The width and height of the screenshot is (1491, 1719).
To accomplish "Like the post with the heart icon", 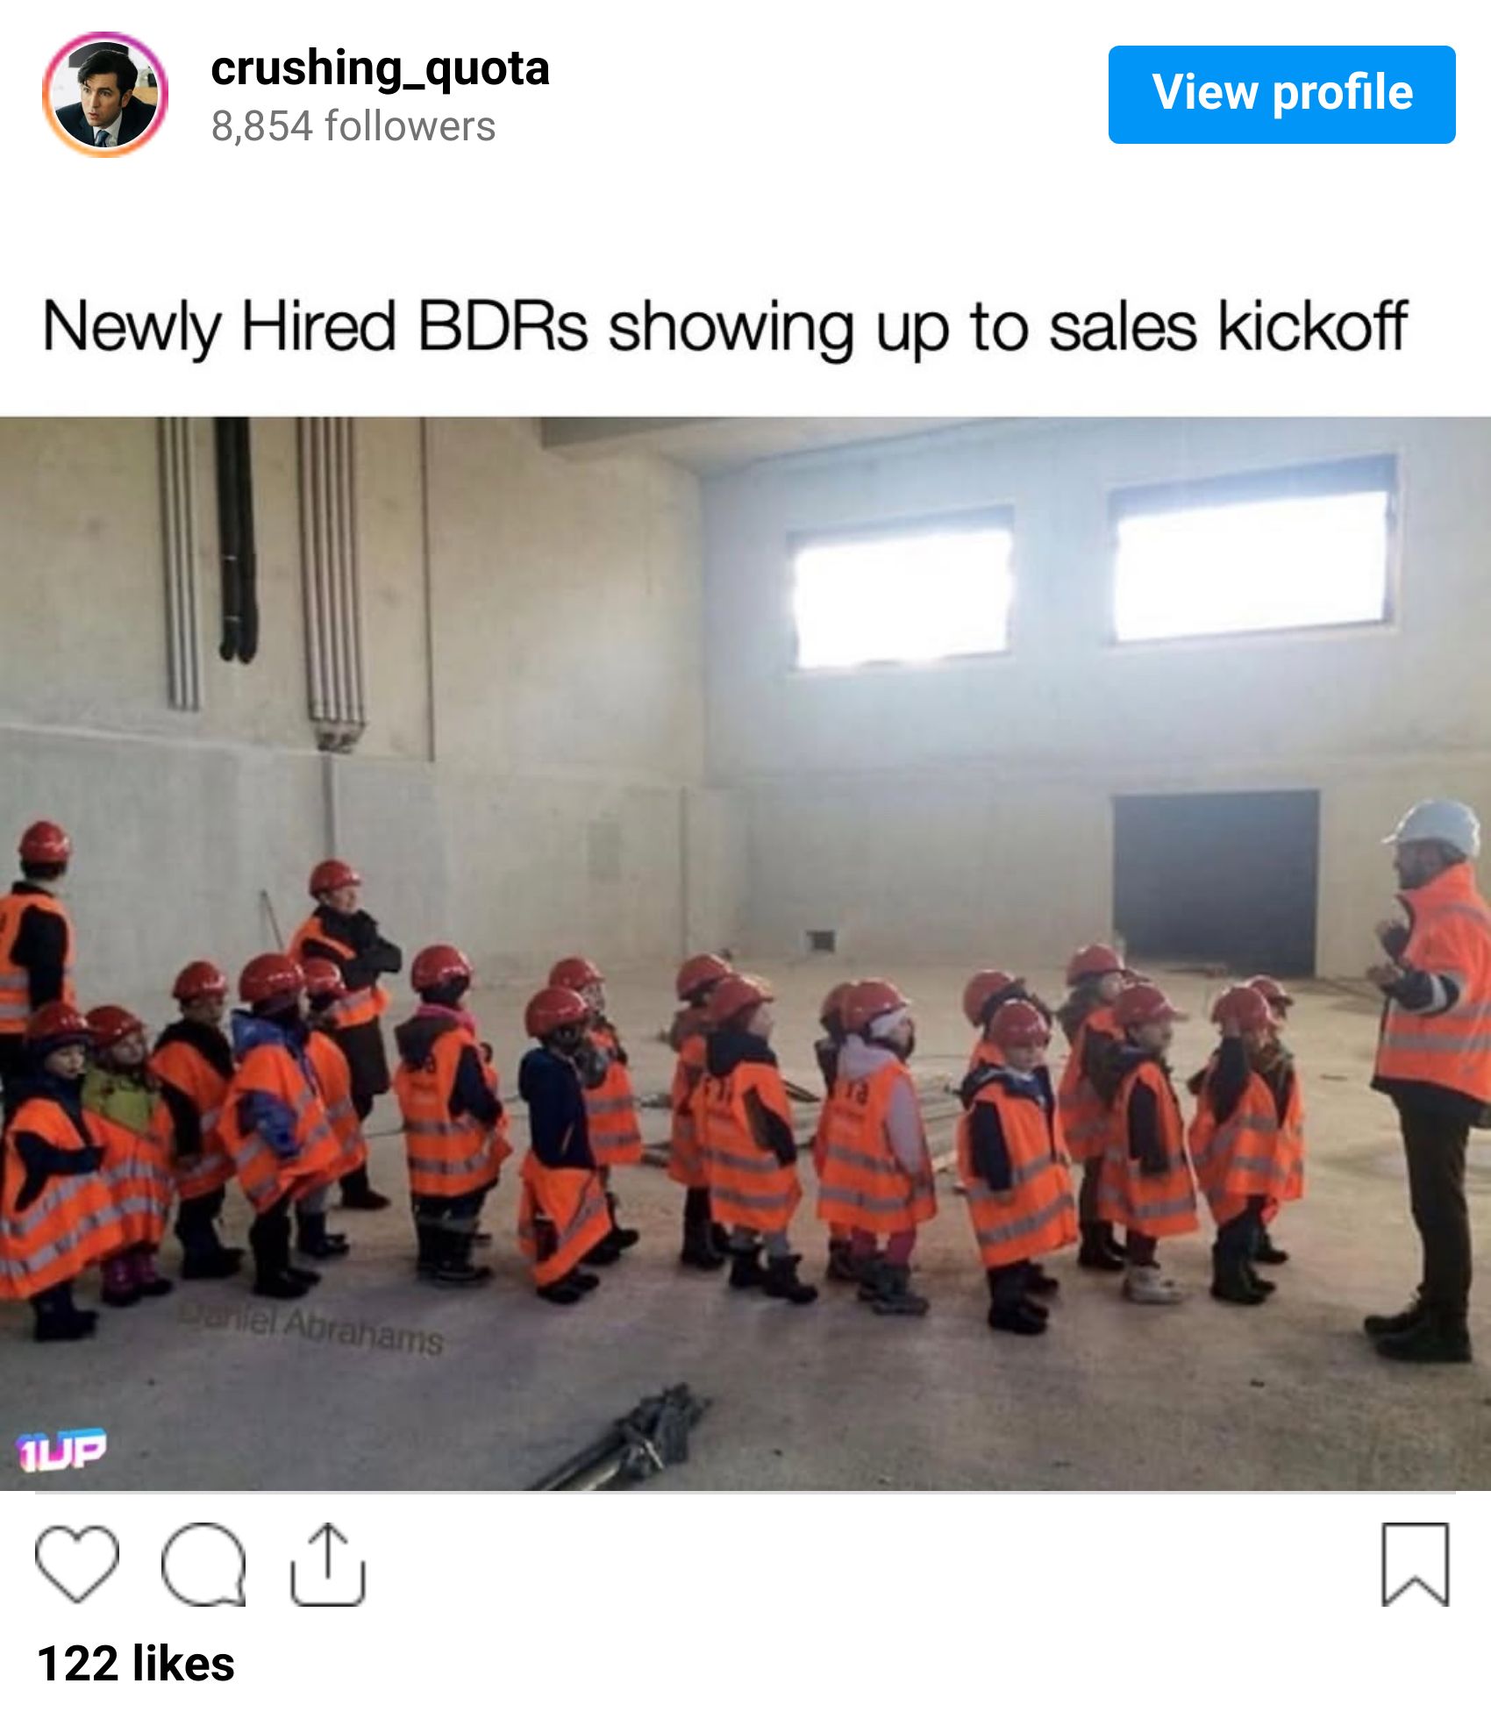I will (x=77, y=1564).
